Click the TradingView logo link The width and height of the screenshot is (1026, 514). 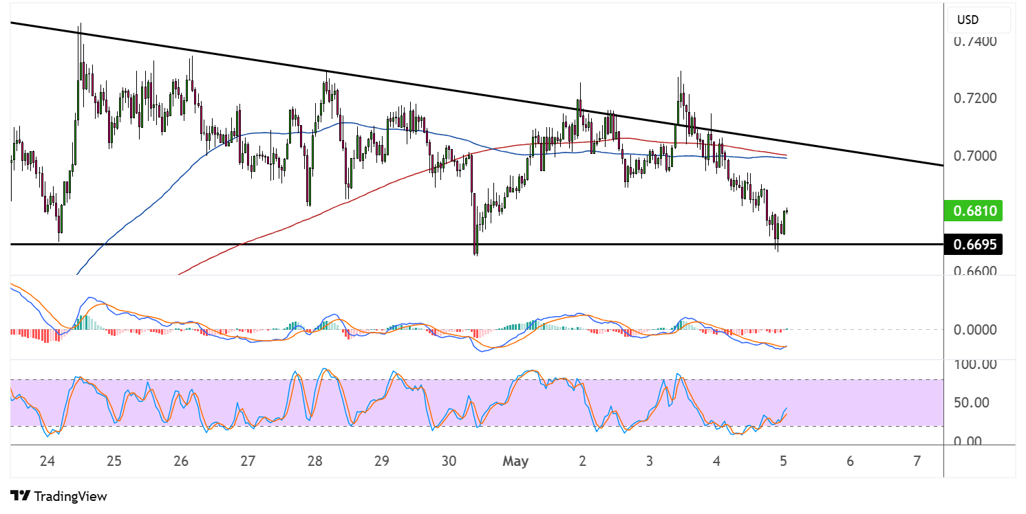[x=58, y=496]
